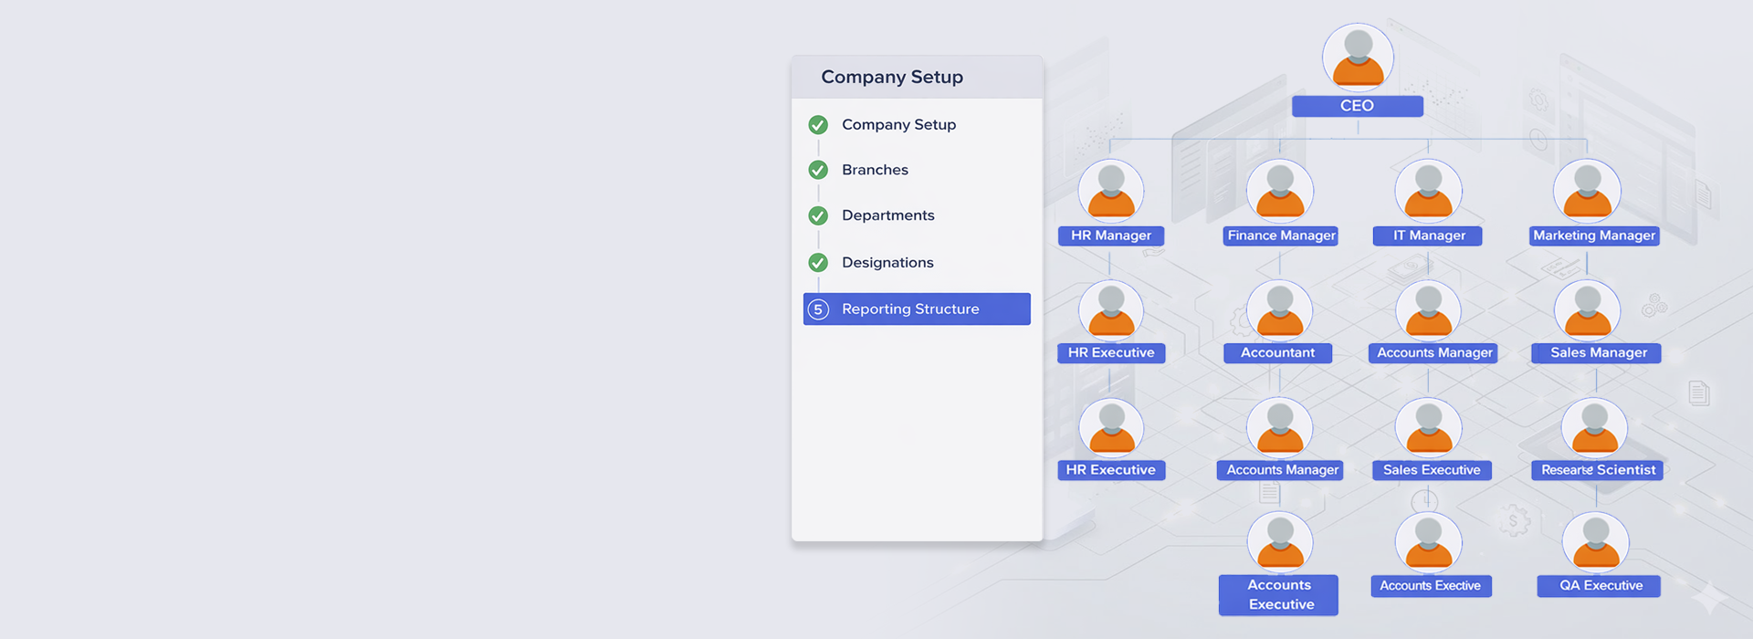The width and height of the screenshot is (1753, 639).
Task: Select the Accountant person icon
Action: (1279, 311)
